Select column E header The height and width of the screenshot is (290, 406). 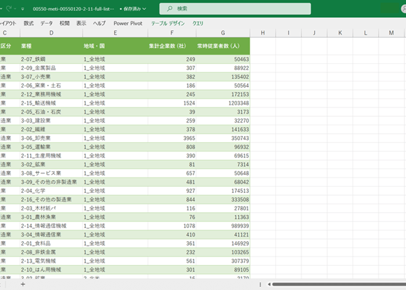(115, 33)
